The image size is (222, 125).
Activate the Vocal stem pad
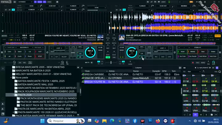point(183,52)
